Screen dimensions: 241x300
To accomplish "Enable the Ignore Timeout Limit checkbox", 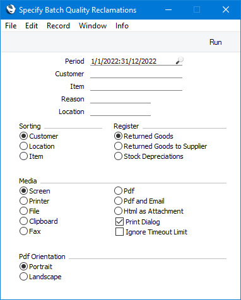I will point(119,232).
